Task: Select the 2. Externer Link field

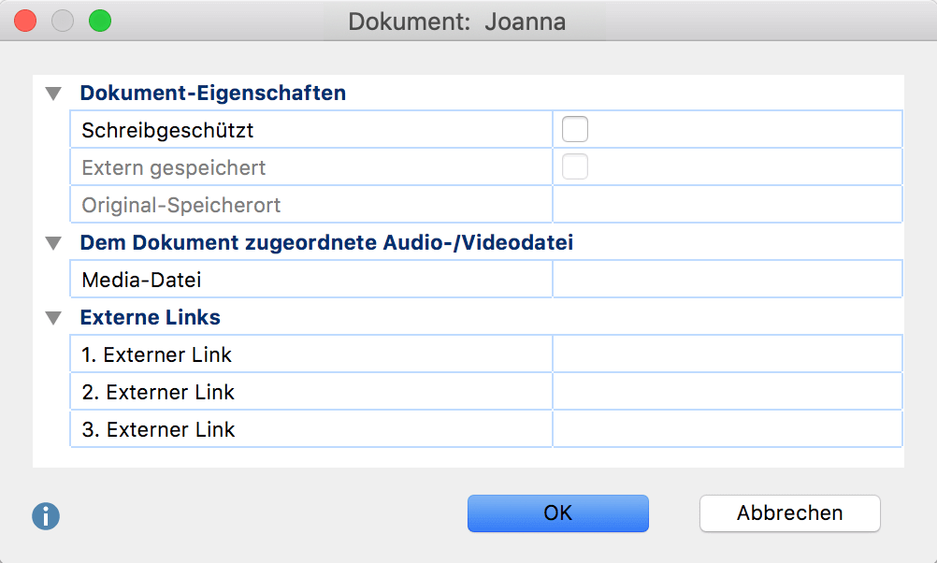Action: pos(728,392)
